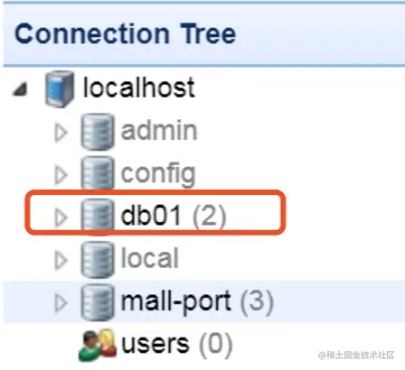Expand the local database node
405x370 pixels.
coord(61,260)
